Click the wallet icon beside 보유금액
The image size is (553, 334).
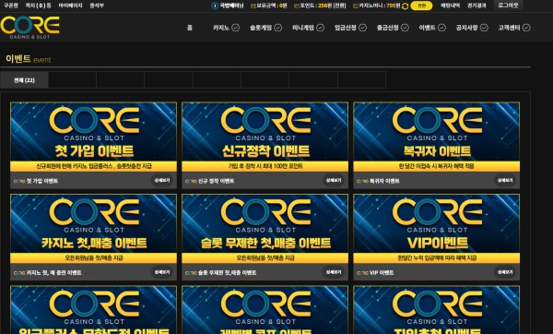pos(253,6)
